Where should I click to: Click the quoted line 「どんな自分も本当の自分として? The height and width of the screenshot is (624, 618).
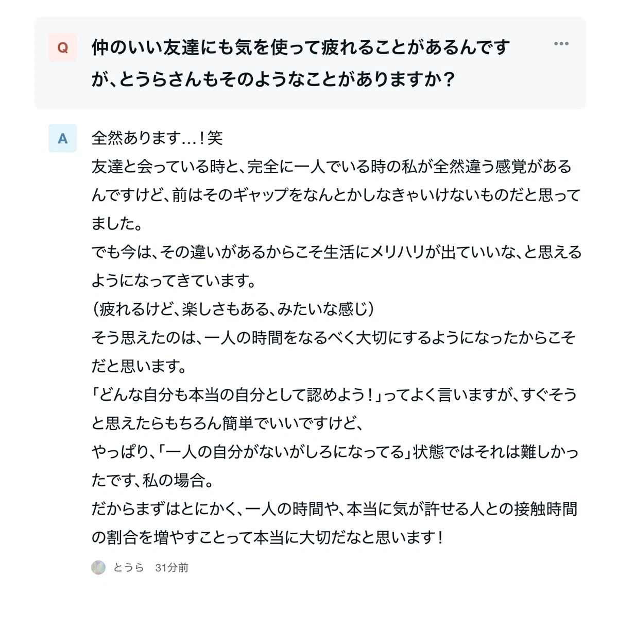coord(334,395)
